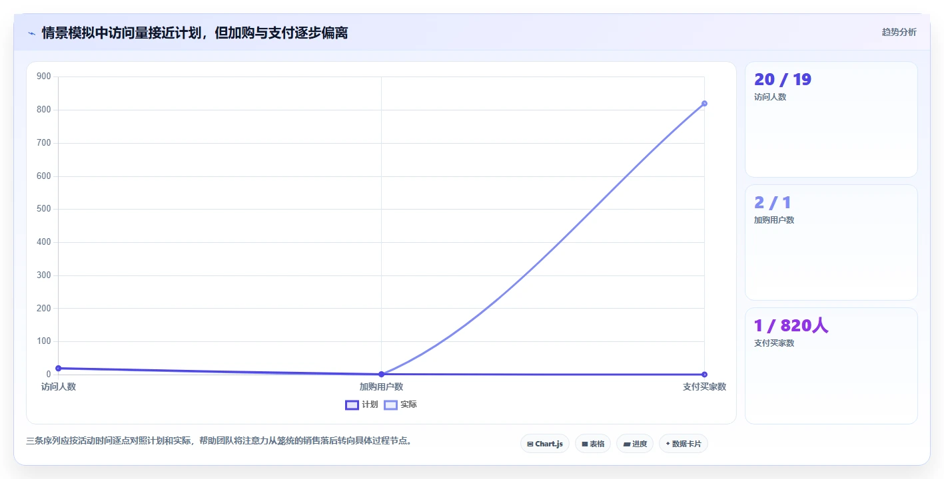944x479 pixels.
Task: Click the 实际 data point at 820
Action: [x=704, y=103]
